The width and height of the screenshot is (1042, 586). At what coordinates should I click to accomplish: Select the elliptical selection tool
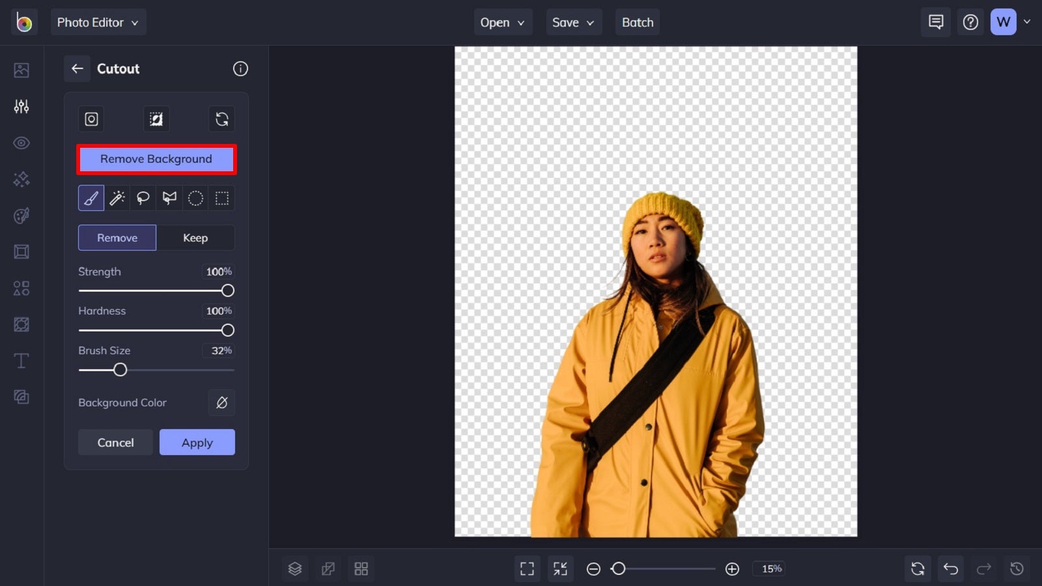tap(195, 198)
